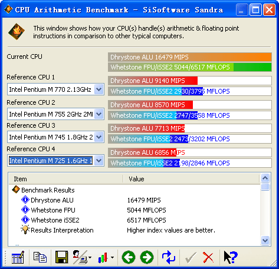Select the Intel Pentium M 770 2.13GHz combo box

click(55, 89)
